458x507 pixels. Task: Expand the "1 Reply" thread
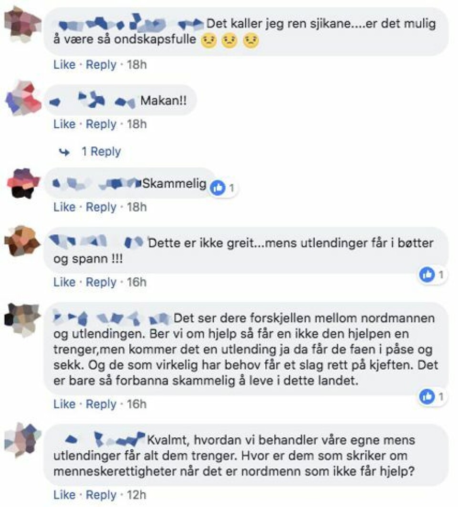101,152
